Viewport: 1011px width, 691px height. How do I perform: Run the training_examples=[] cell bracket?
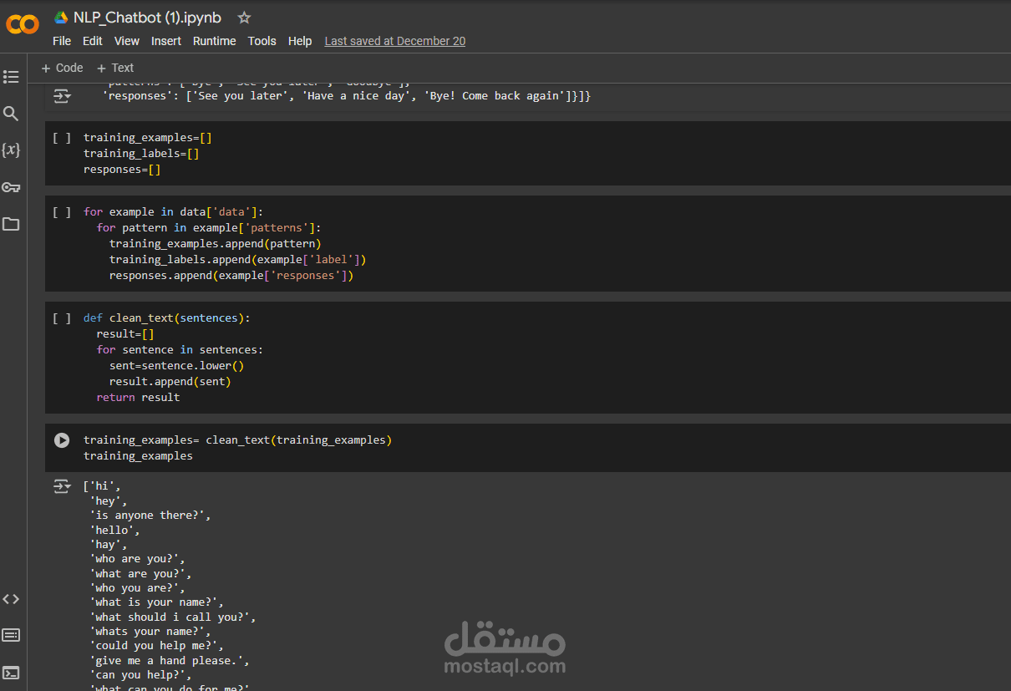(x=62, y=138)
